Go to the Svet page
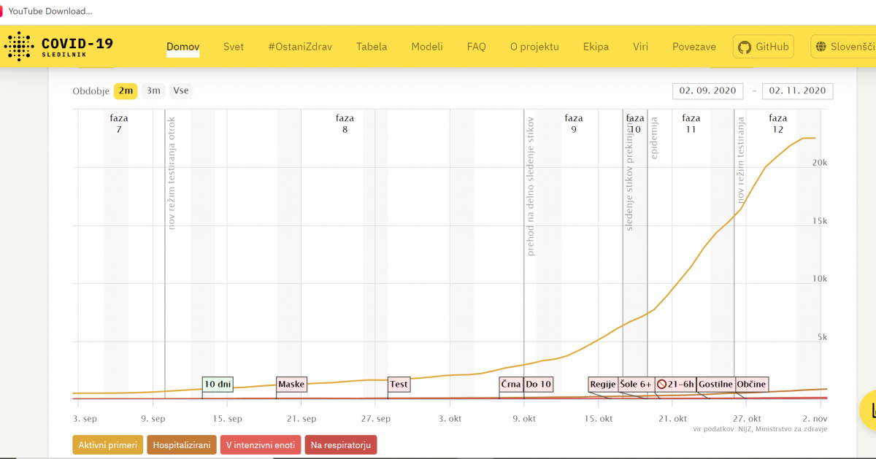Viewport: 876px width, 459px height. pos(234,47)
